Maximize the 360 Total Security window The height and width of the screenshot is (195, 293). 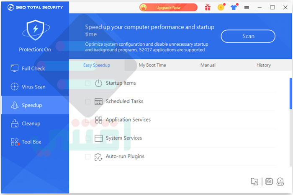click(272, 8)
